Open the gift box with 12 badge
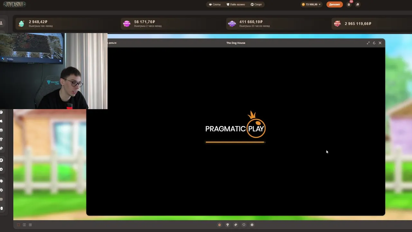 (x=349, y=4)
